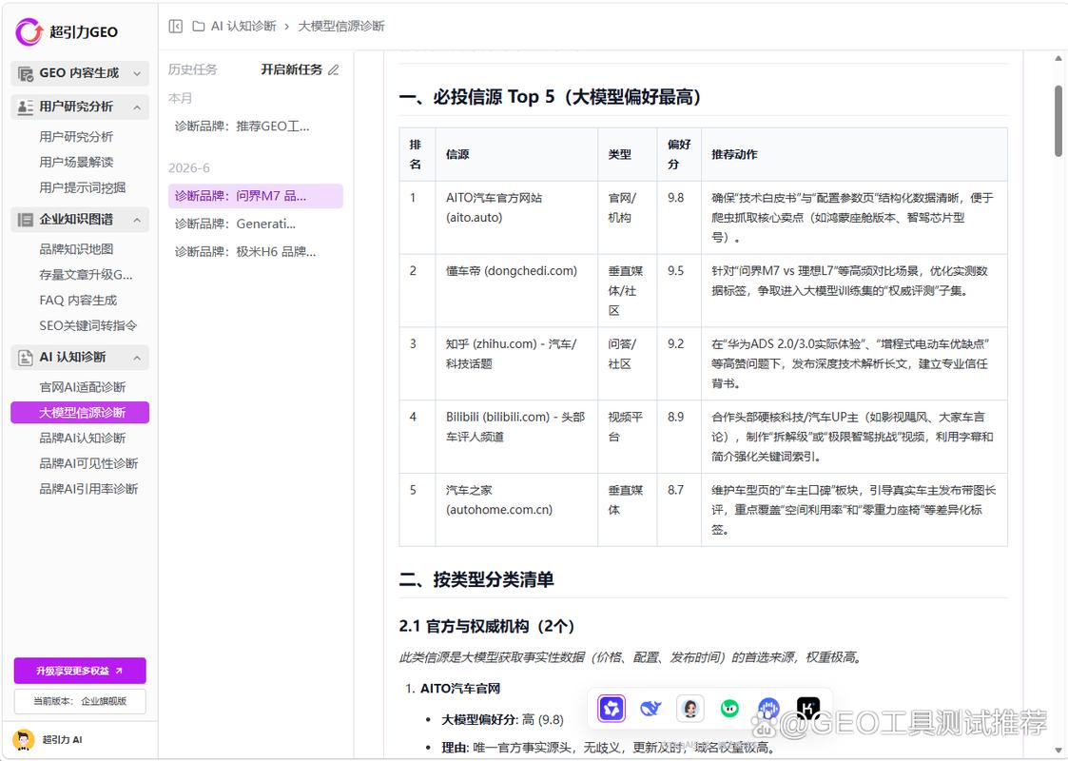Viewport: 1068px width, 761px height.
Task: Open 用户场景解读 in sidebar
Action: click(x=76, y=162)
